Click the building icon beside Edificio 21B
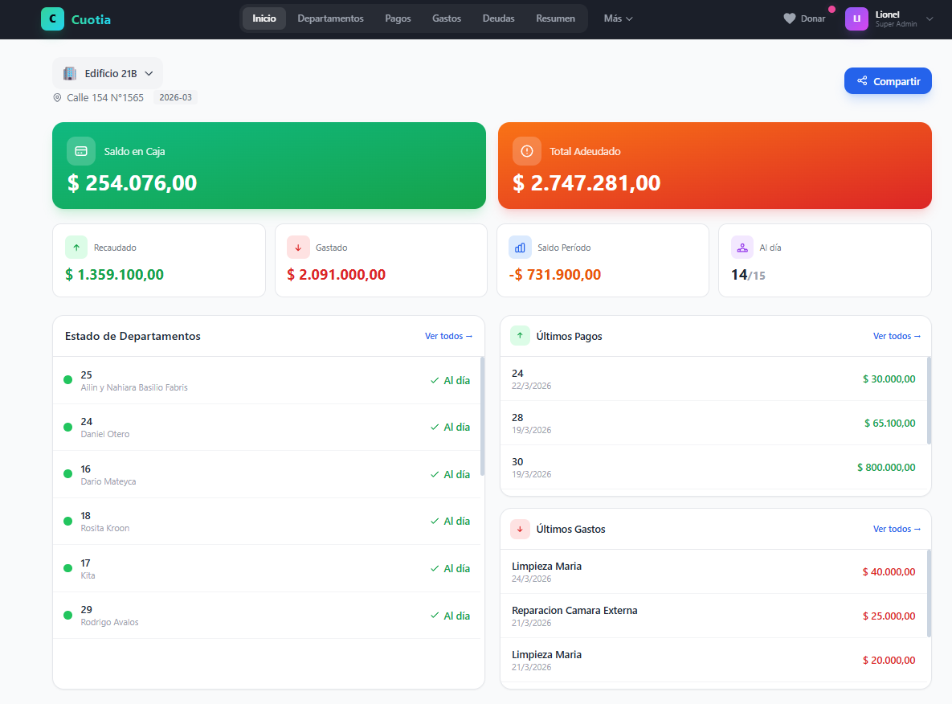Image resolution: width=952 pixels, height=704 pixels. tap(70, 73)
